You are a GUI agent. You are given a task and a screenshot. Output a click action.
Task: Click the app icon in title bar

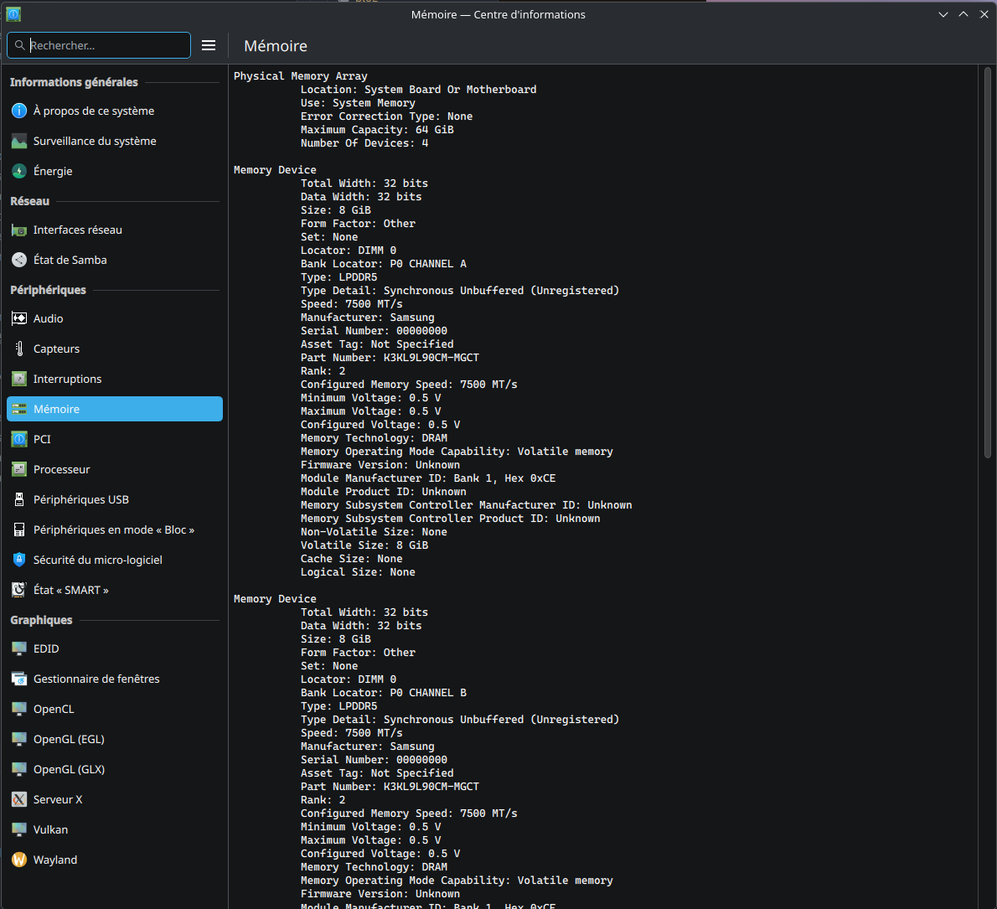(13, 14)
